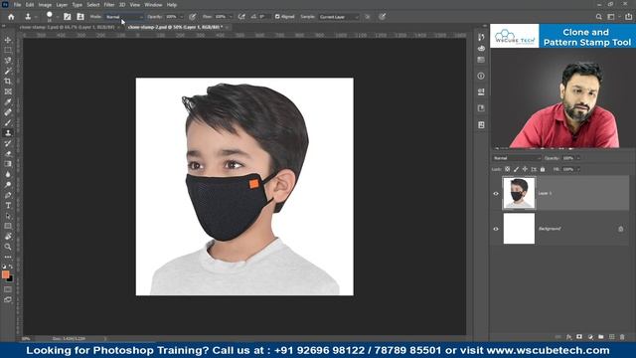Screen dimensions: 636x358
Task: Select the Zoom tool
Action: 8,247
